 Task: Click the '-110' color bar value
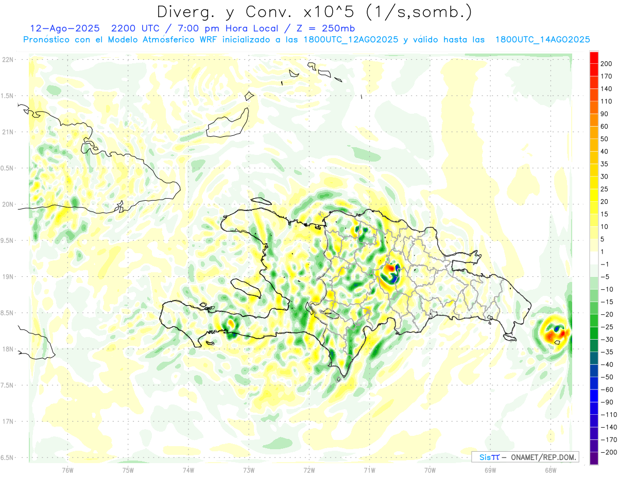pos(609,415)
